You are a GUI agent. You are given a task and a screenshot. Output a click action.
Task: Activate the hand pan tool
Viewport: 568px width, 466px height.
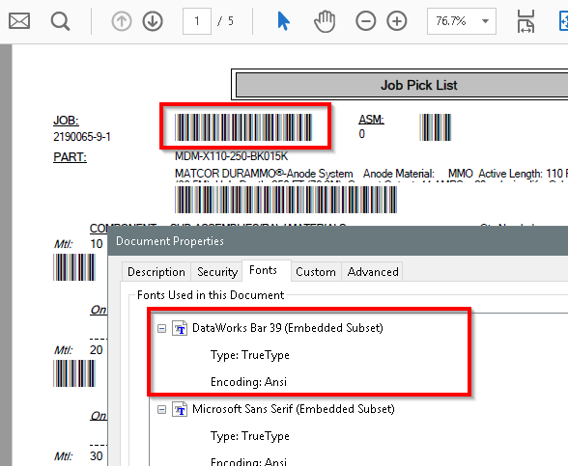(x=325, y=21)
